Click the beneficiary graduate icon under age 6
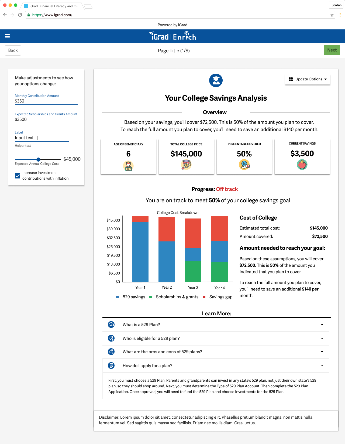Screen dimensions: 345x444 [128, 166]
